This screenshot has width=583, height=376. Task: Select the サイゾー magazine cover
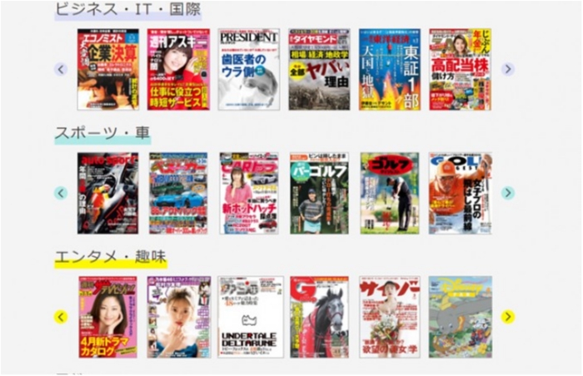point(390,317)
